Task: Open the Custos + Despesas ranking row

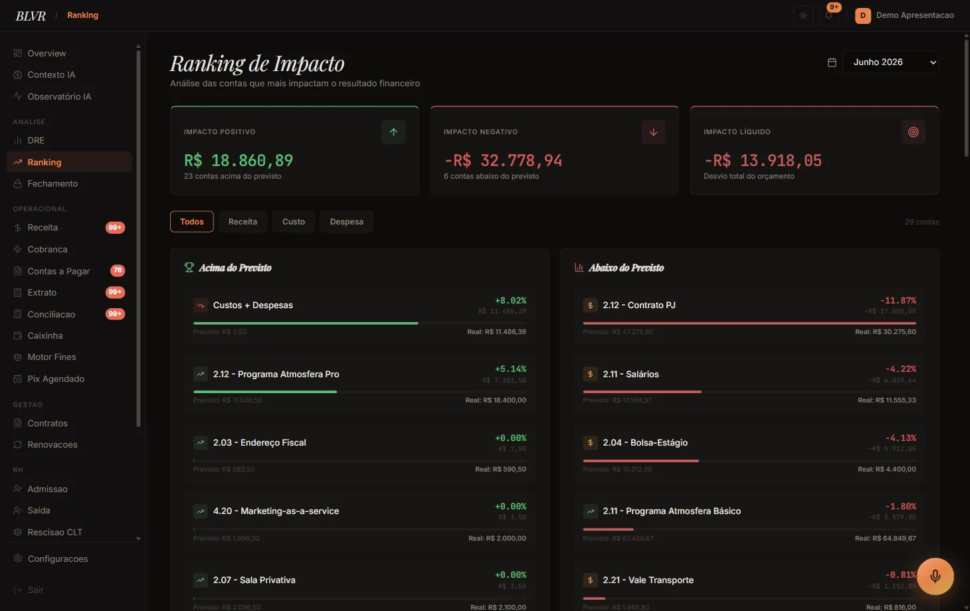Action: 359,316
